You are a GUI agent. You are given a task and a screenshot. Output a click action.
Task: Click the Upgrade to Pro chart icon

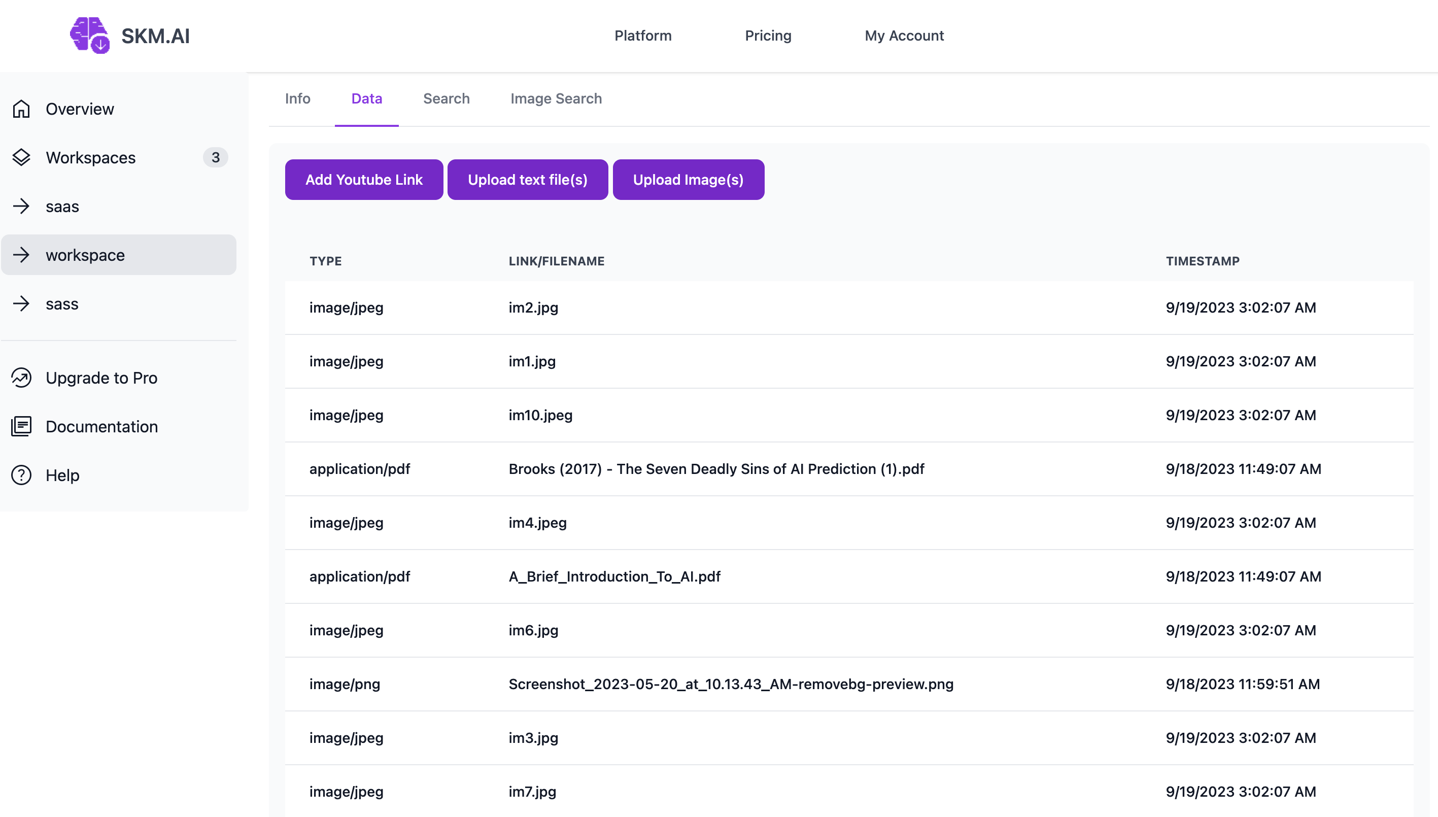21,378
